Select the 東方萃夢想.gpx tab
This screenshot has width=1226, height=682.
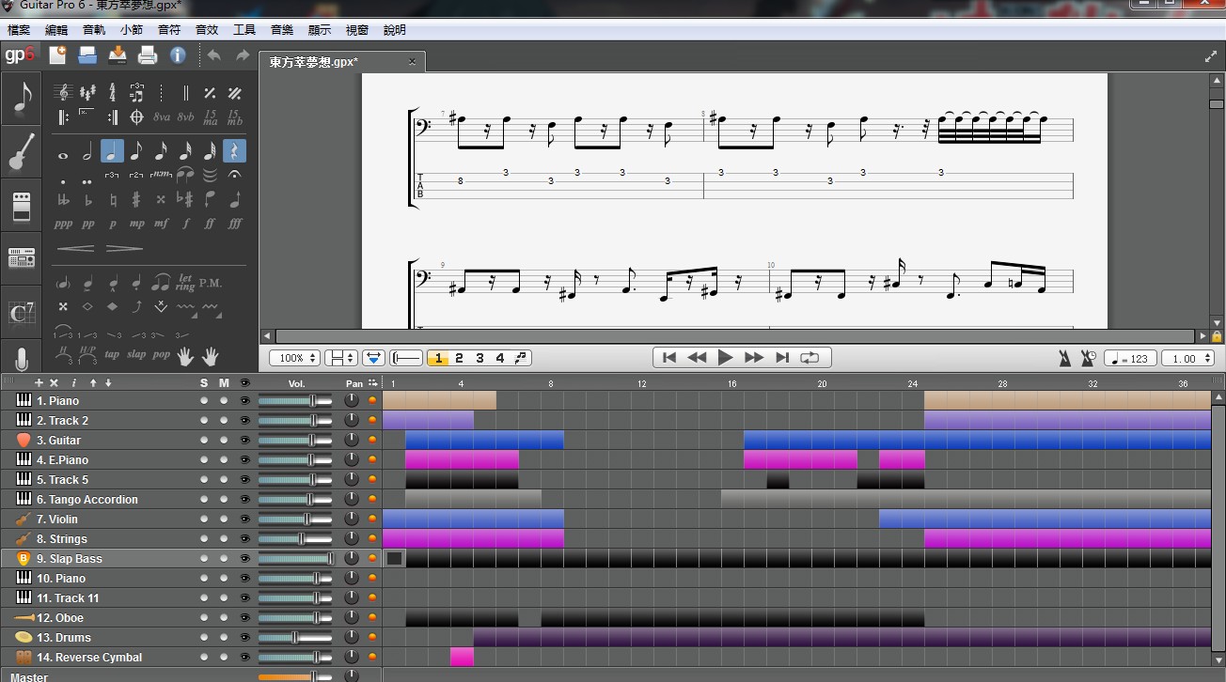click(314, 62)
